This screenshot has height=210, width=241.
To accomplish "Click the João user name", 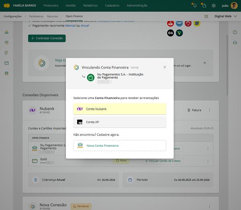I will click(x=225, y=6).
